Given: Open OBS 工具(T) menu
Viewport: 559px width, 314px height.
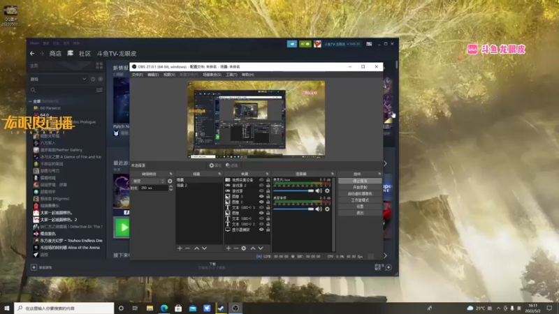Looking at the screenshot, I should point(231,75).
